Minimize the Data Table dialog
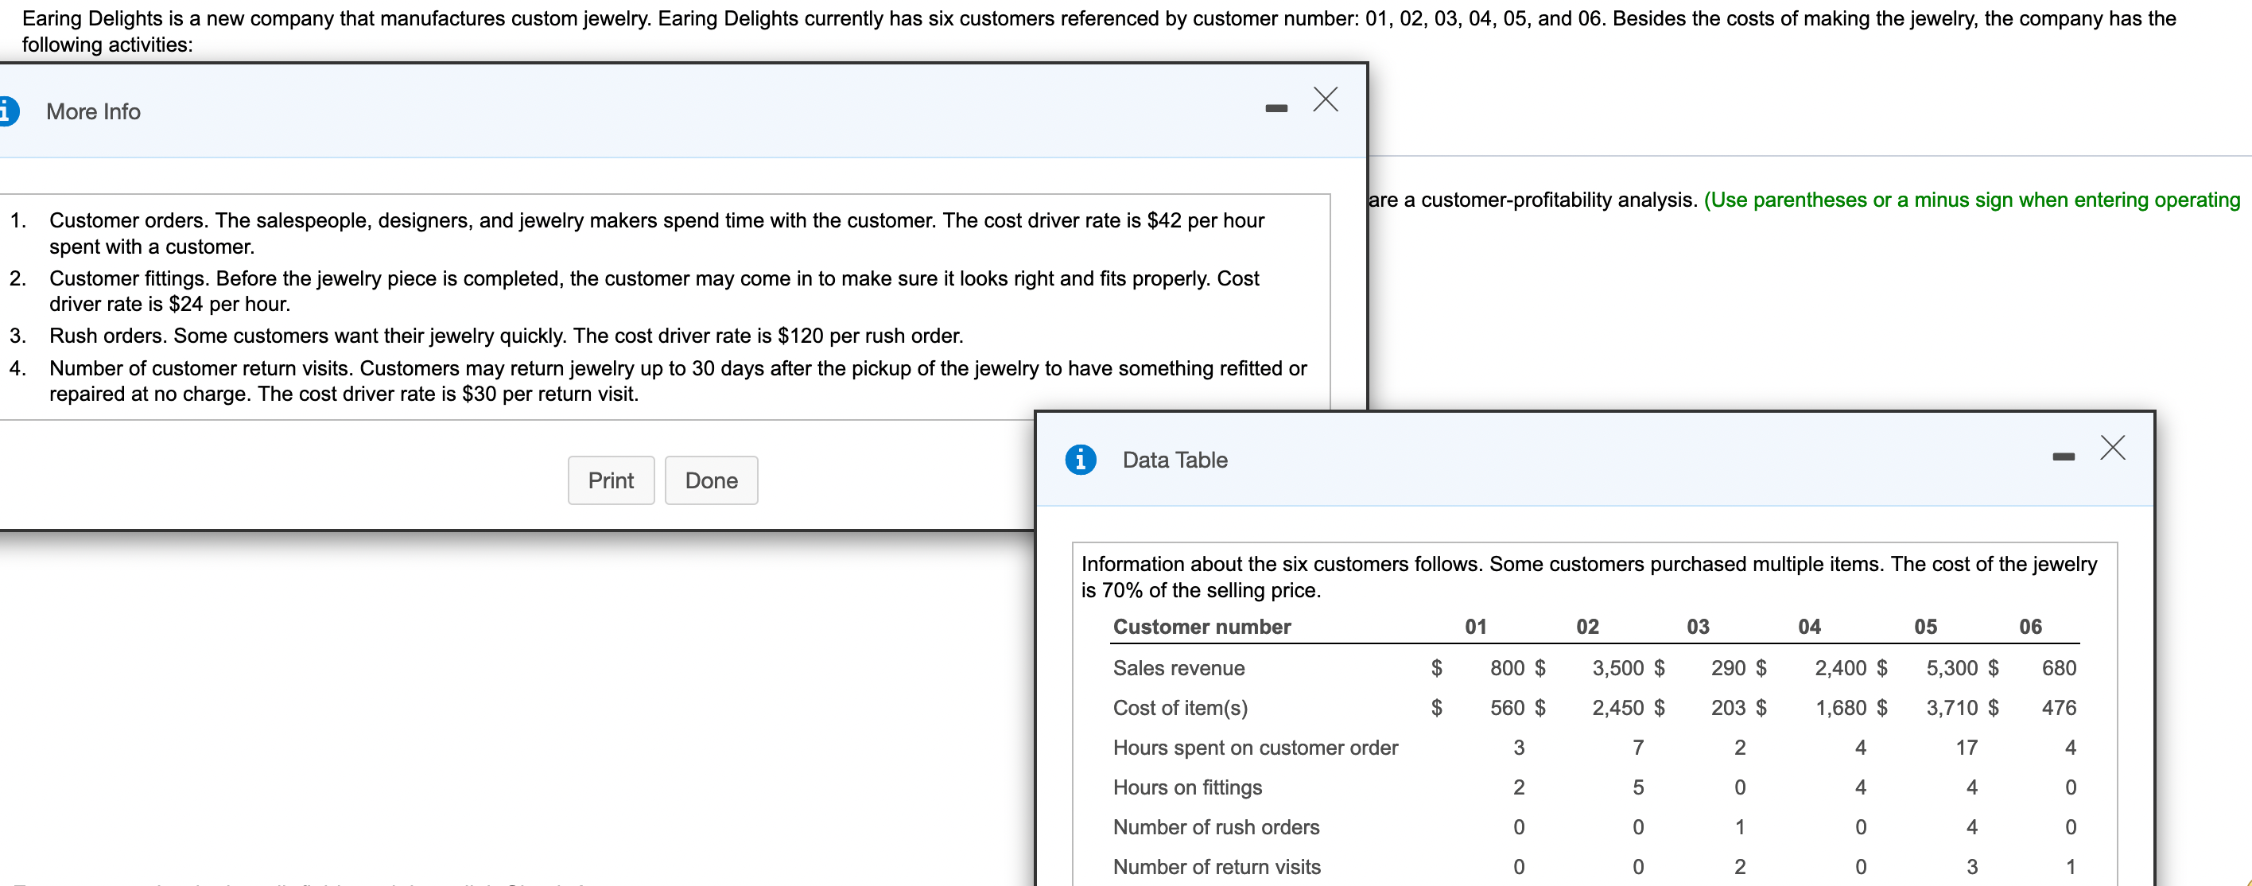This screenshot has height=886, width=2252. pos(2064,457)
